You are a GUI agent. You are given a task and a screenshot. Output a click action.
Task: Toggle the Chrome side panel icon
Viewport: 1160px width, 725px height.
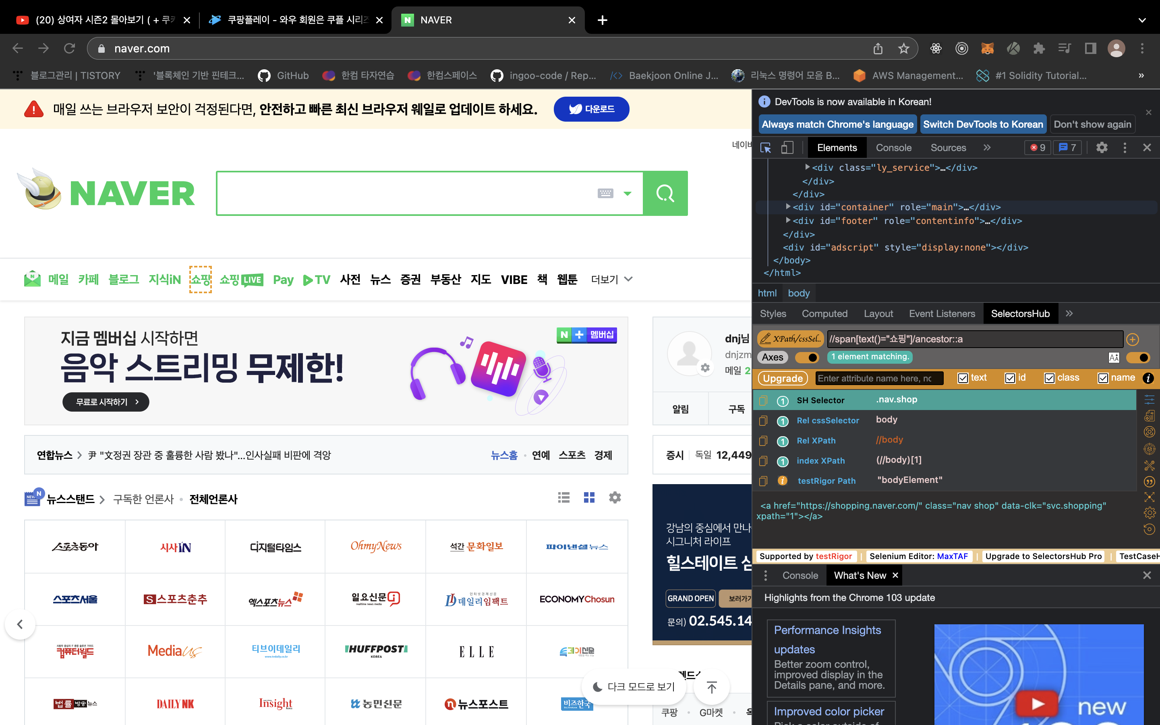1090,48
